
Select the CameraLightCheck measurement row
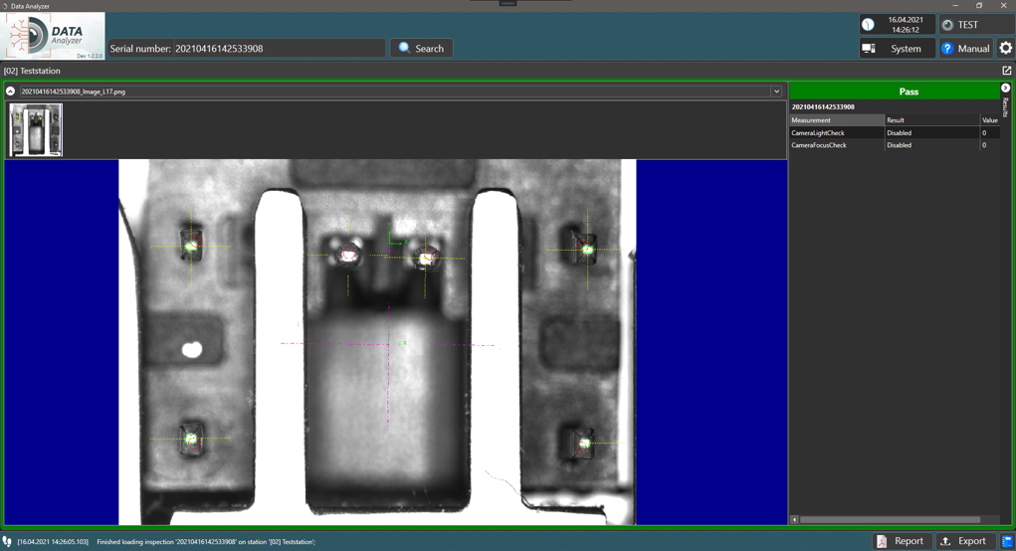pos(836,132)
